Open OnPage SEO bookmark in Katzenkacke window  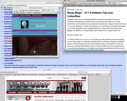point(88,6)
